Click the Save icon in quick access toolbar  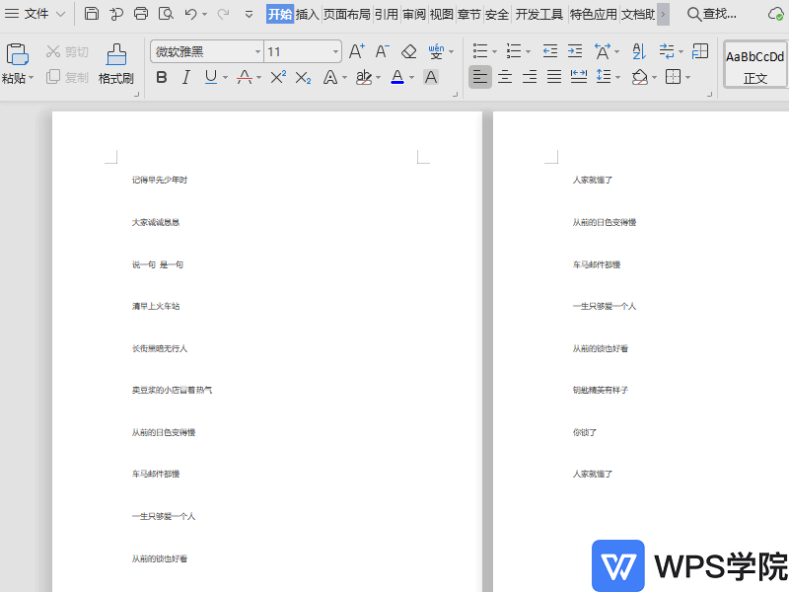click(x=92, y=14)
